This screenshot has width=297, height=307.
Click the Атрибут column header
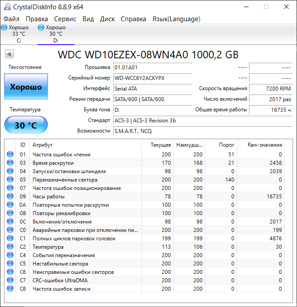pos(85,145)
